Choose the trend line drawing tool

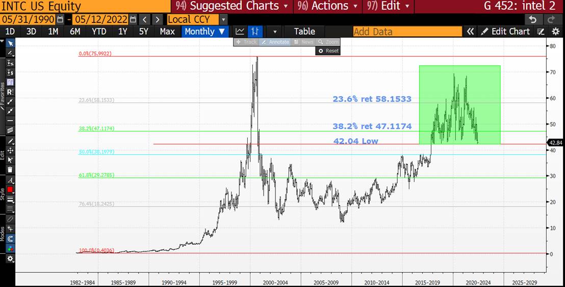click(x=10, y=102)
